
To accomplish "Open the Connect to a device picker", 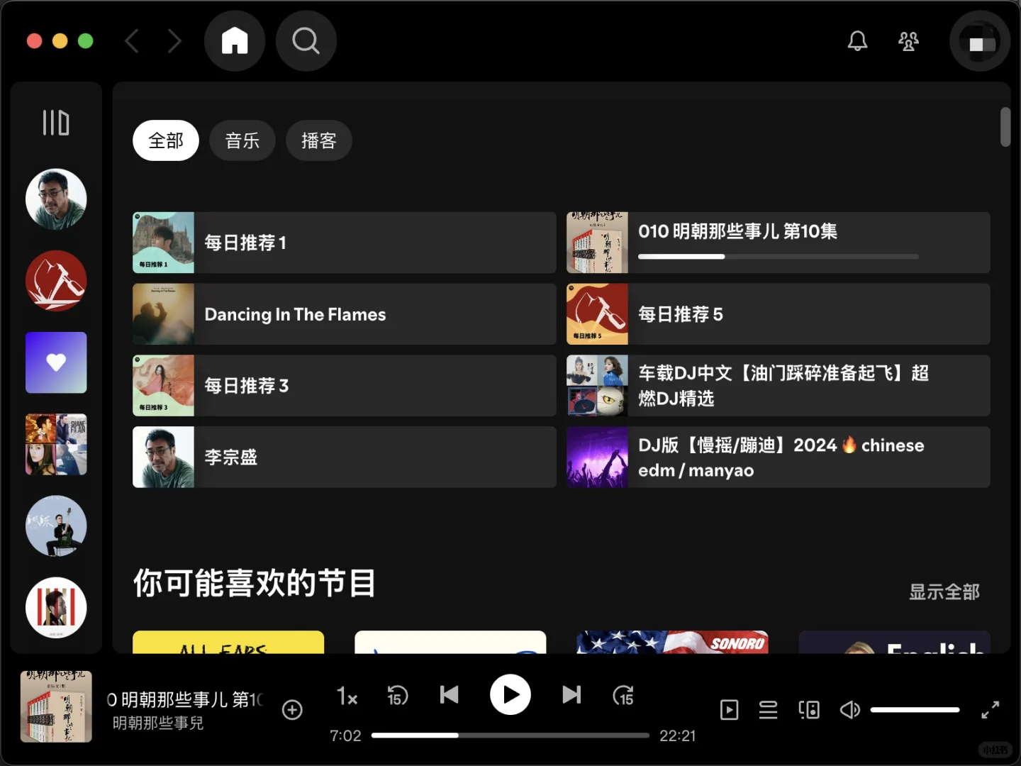I will pyautogui.click(x=809, y=709).
